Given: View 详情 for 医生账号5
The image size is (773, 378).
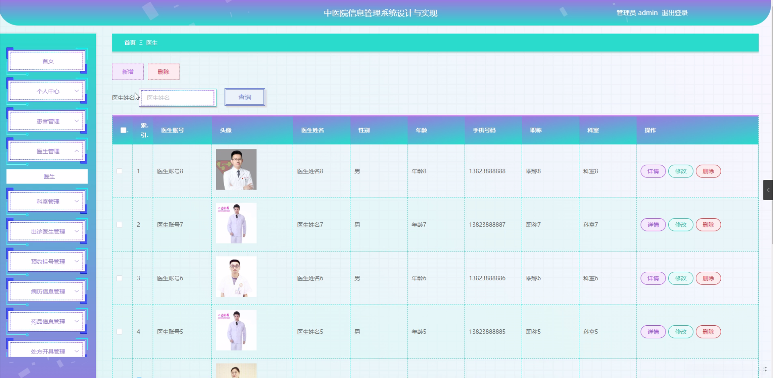Looking at the screenshot, I should pyautogui.click(x=653, y=332).
